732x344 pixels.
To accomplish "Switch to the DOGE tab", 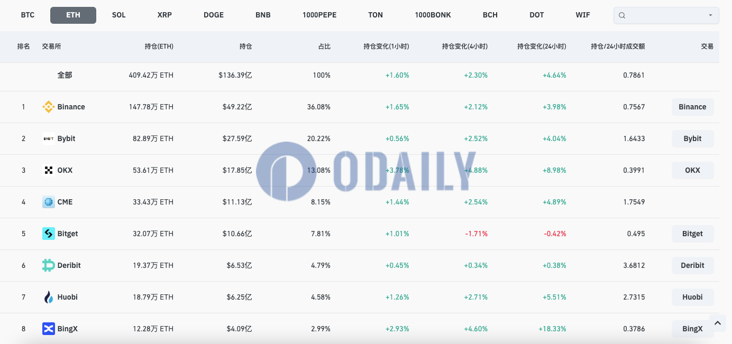I will point(214,15).
